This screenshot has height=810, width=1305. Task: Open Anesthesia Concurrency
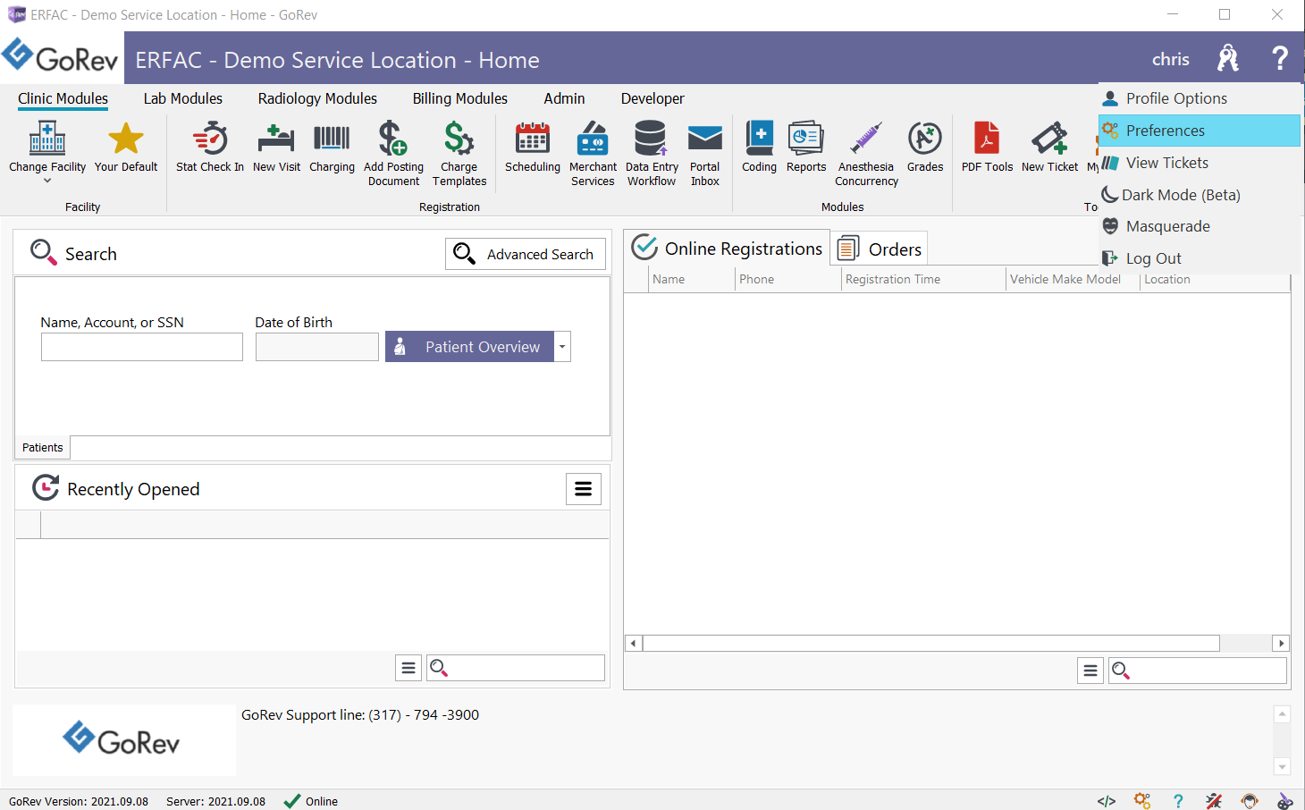(x=866, y=154)
